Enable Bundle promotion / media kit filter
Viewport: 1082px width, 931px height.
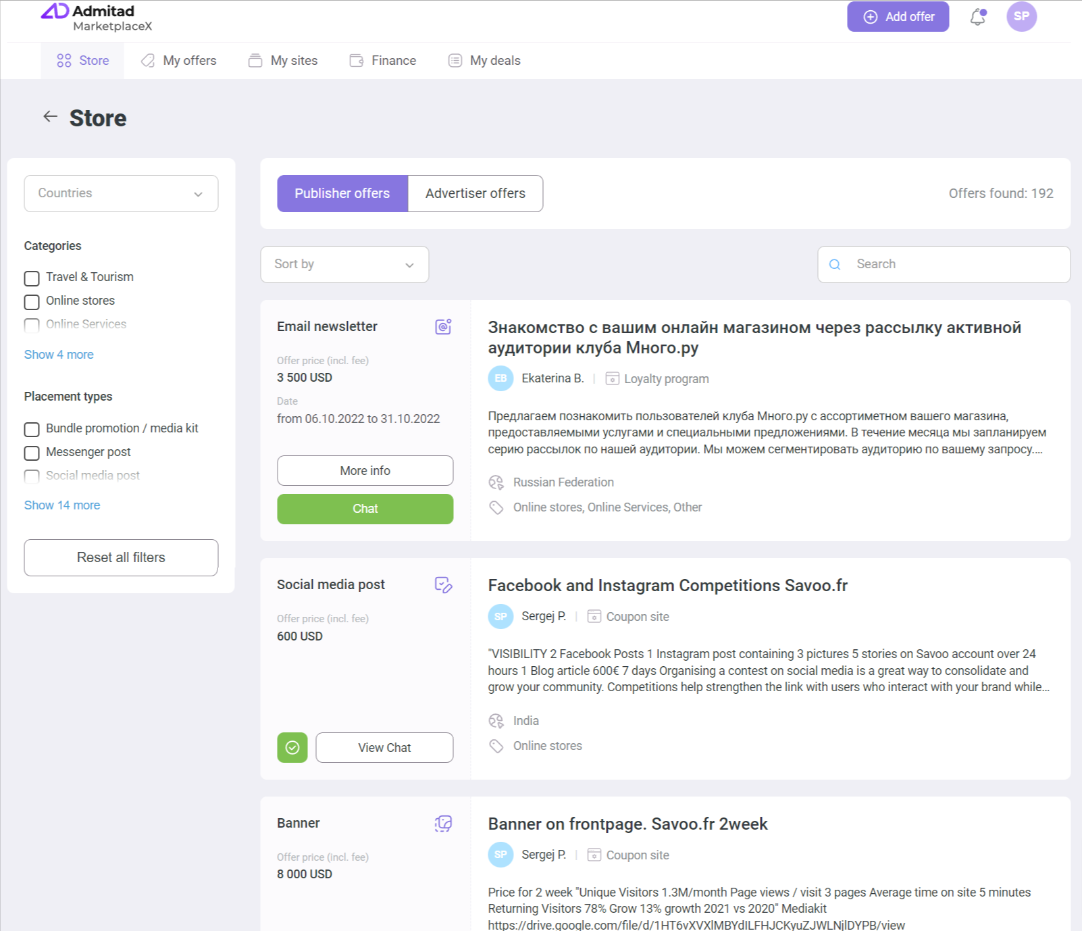(x=32, y=430)
